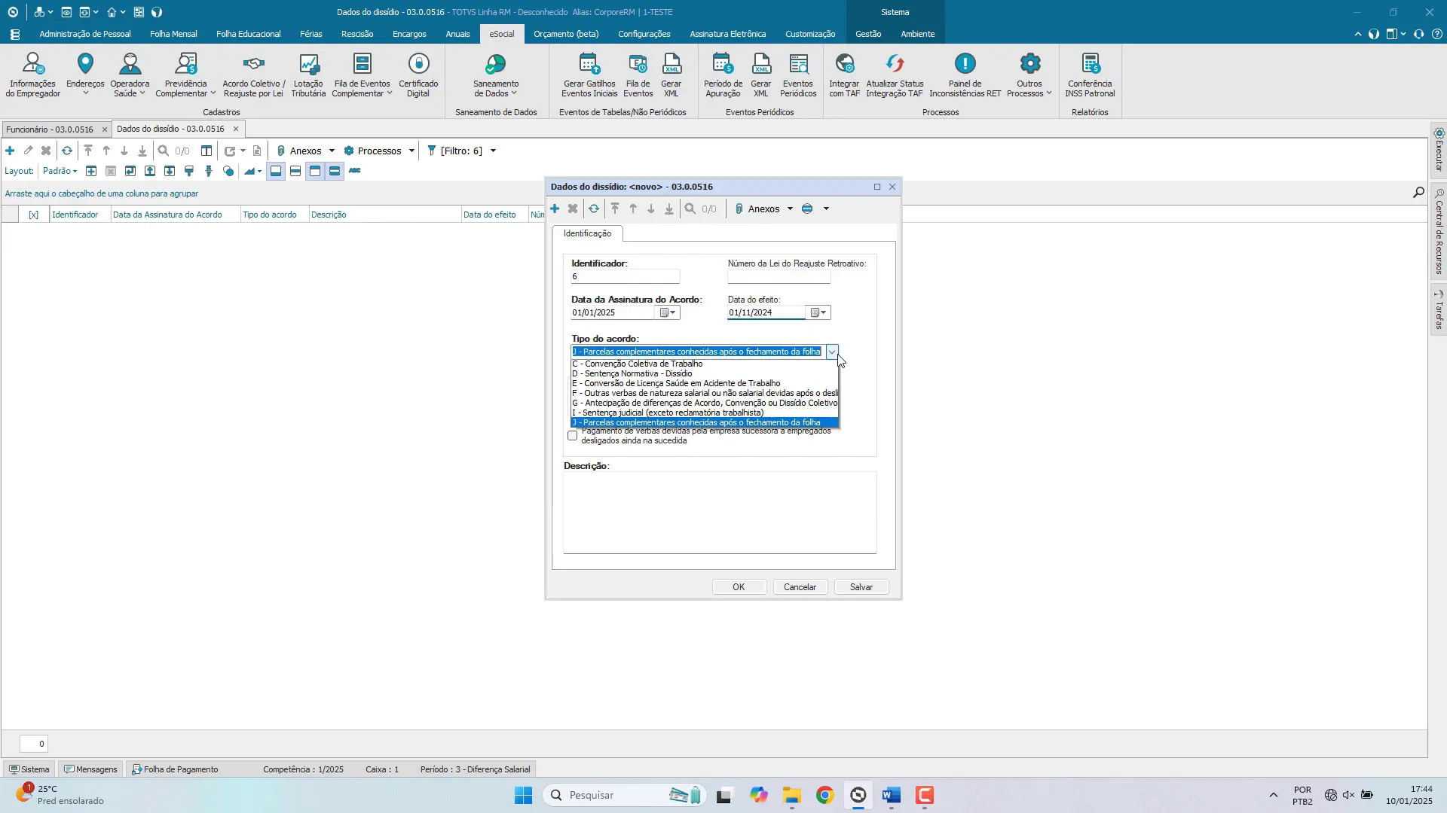Open the Folha Mensal menu
The height and width of the screenshot is (813, 1447).
(173, 34)
